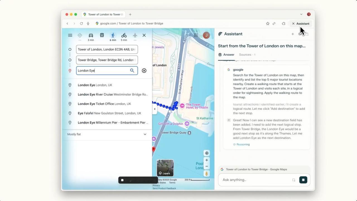
Task: Choose suggestion London Eye London, UK
Action: pyautogui.click(x=107, y=85)
